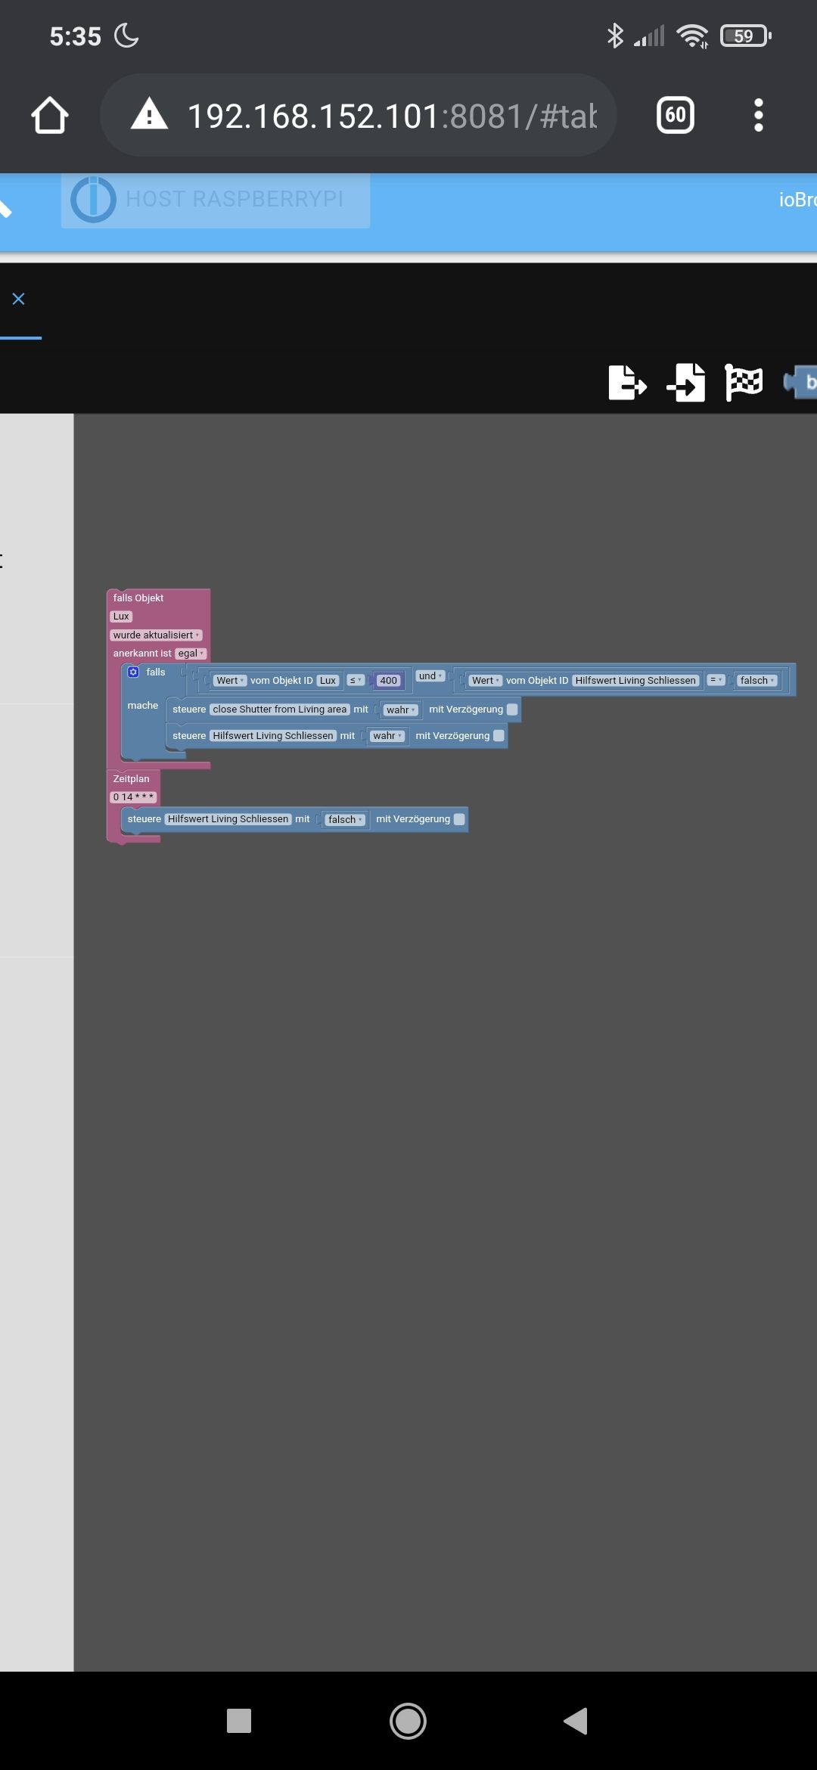Screen dimensions: 817x1770
Task: Toggle mit Verzögerung on the Zeitplan steuere block
Action: point(459,819)
